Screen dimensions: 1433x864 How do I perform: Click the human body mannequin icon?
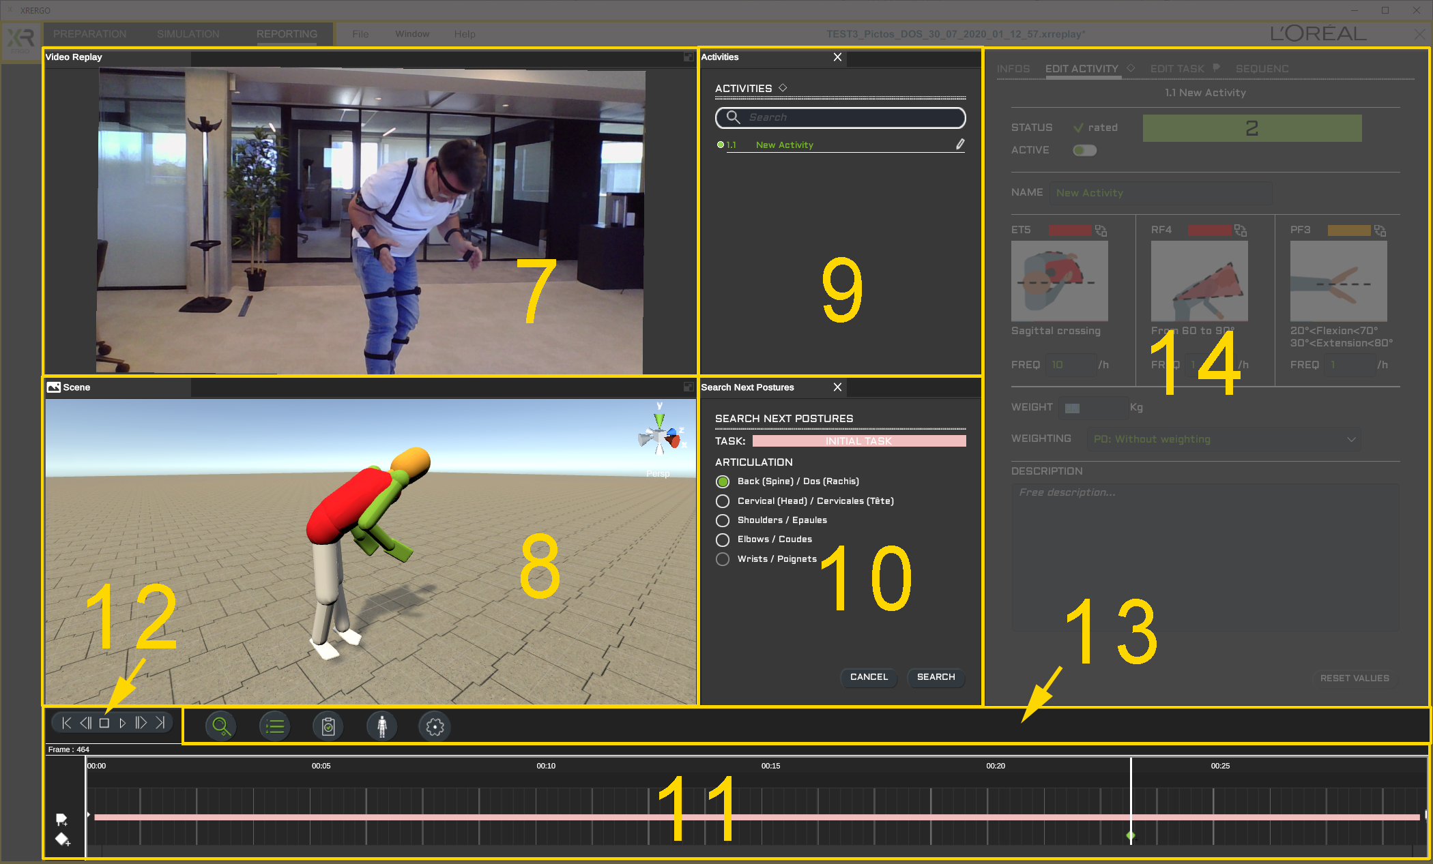pyautogui.click(x=382, y=726)
